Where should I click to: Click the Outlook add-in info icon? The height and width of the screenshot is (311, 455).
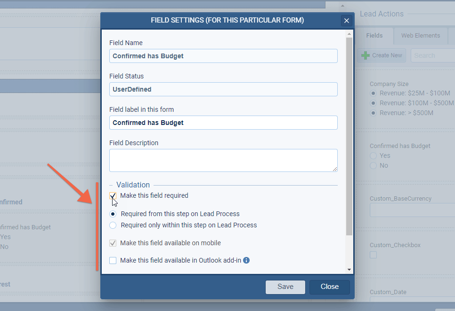[246, 260]
